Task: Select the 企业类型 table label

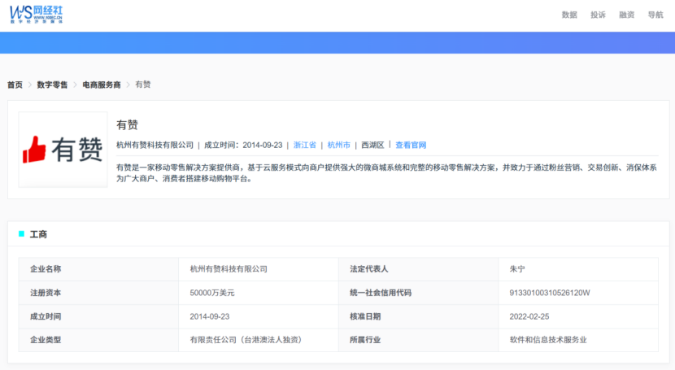Action: (x=46, y=340)
